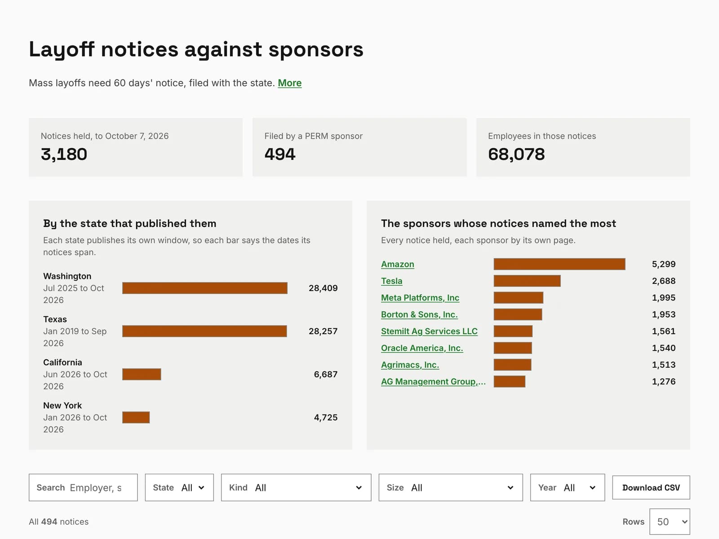
Task: Click the New York state bar
Action: (136, 417)
